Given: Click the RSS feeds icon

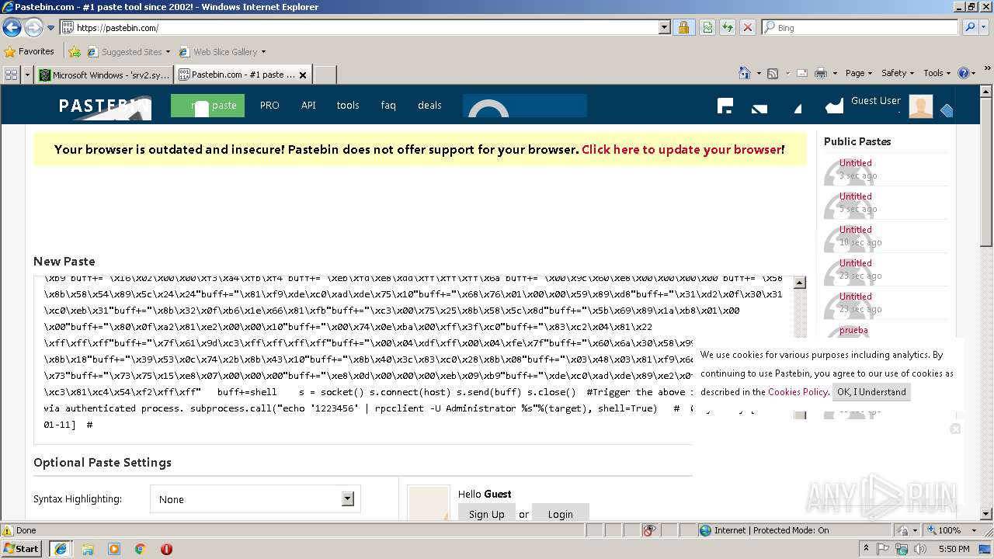Looking at the screenshot, I should (x=773, y=73).
